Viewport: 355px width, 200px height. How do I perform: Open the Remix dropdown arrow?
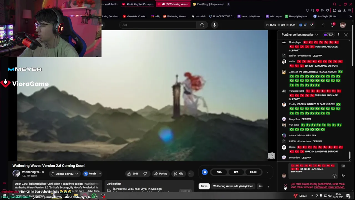[100, 174]
